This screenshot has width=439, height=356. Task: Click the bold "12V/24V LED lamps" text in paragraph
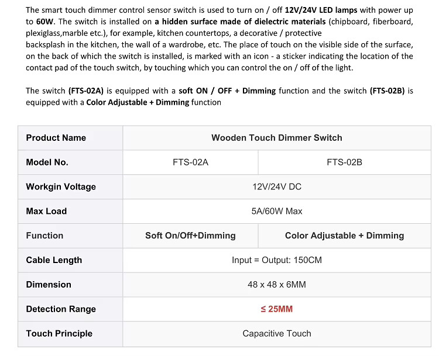322,10
